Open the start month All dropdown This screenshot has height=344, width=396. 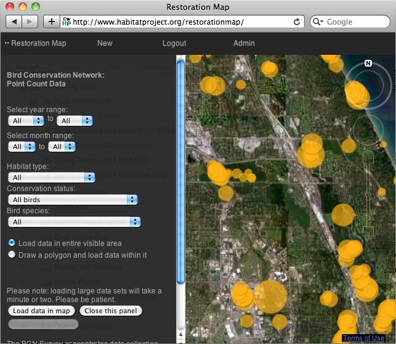22,147
